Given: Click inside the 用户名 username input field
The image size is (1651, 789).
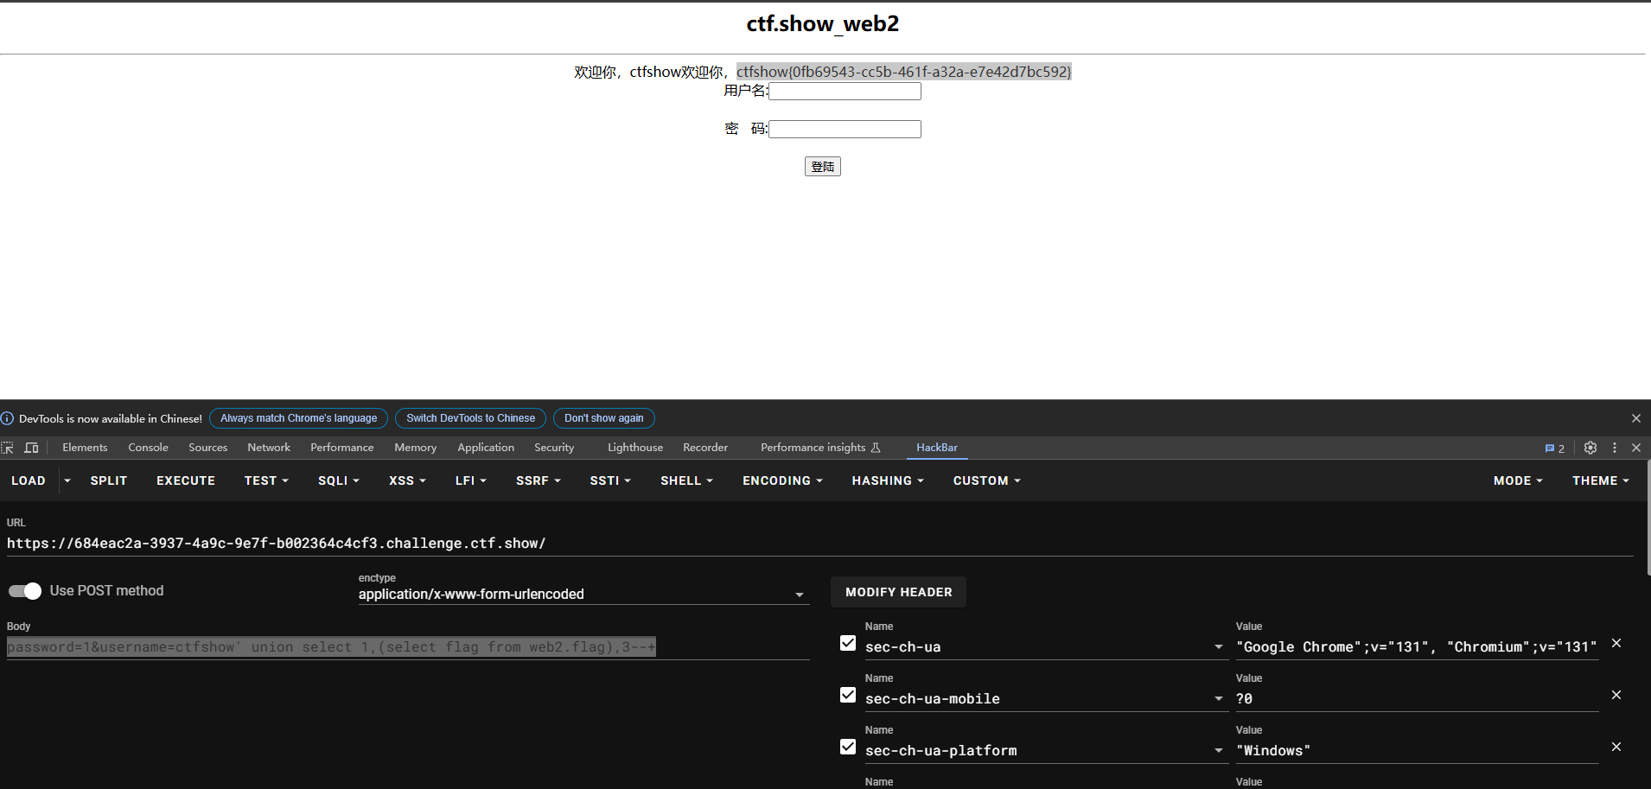Looking at the screenshot, I should [x=845, y=92].
